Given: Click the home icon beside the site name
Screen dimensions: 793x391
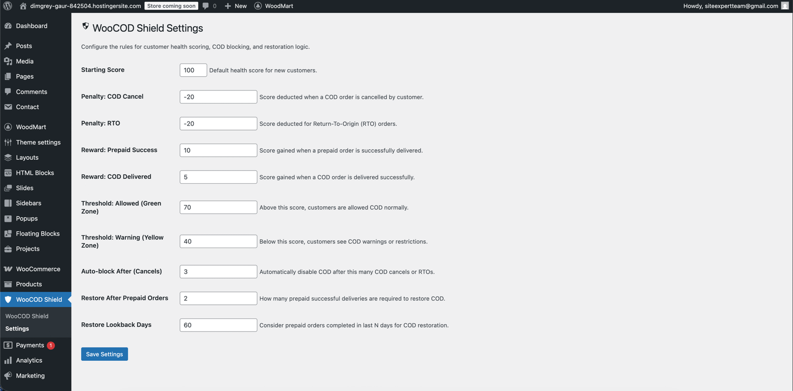Looking at the screenshot, I should click(x=23, y=6).
